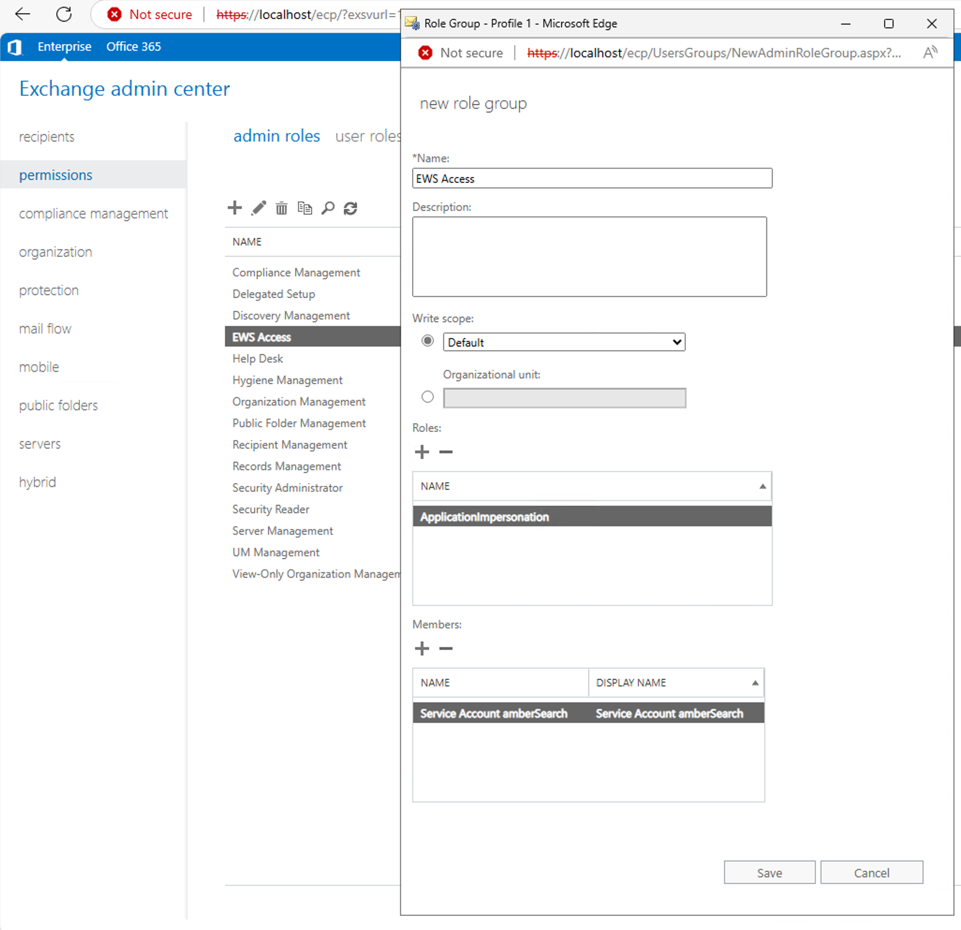Sort roles by the NAME column arrow
961x930 pixels.
click(762, 487)
